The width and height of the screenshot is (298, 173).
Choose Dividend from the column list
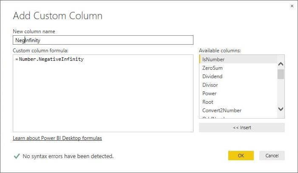[213, 77]
